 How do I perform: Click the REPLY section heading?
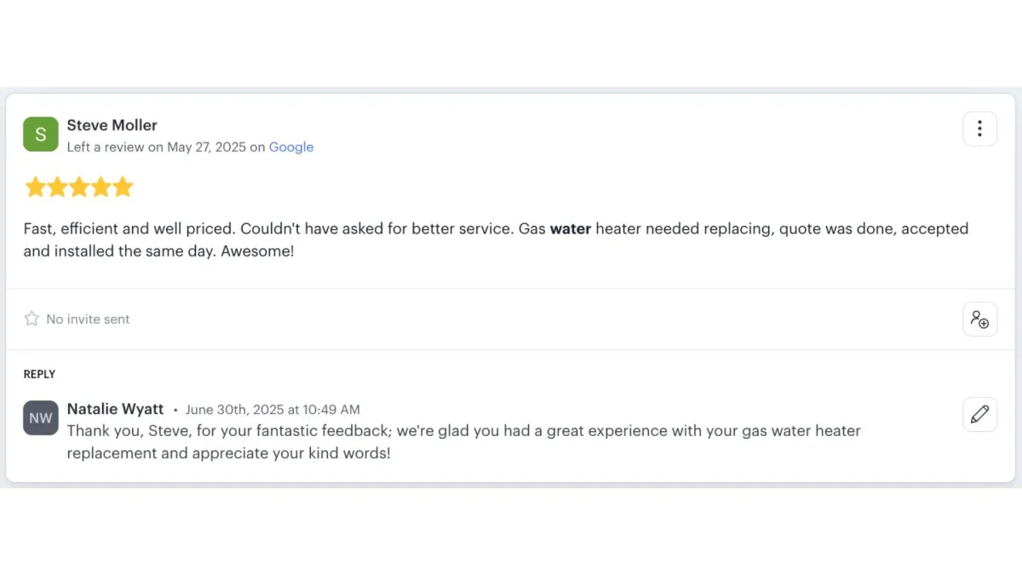(39, 374)
